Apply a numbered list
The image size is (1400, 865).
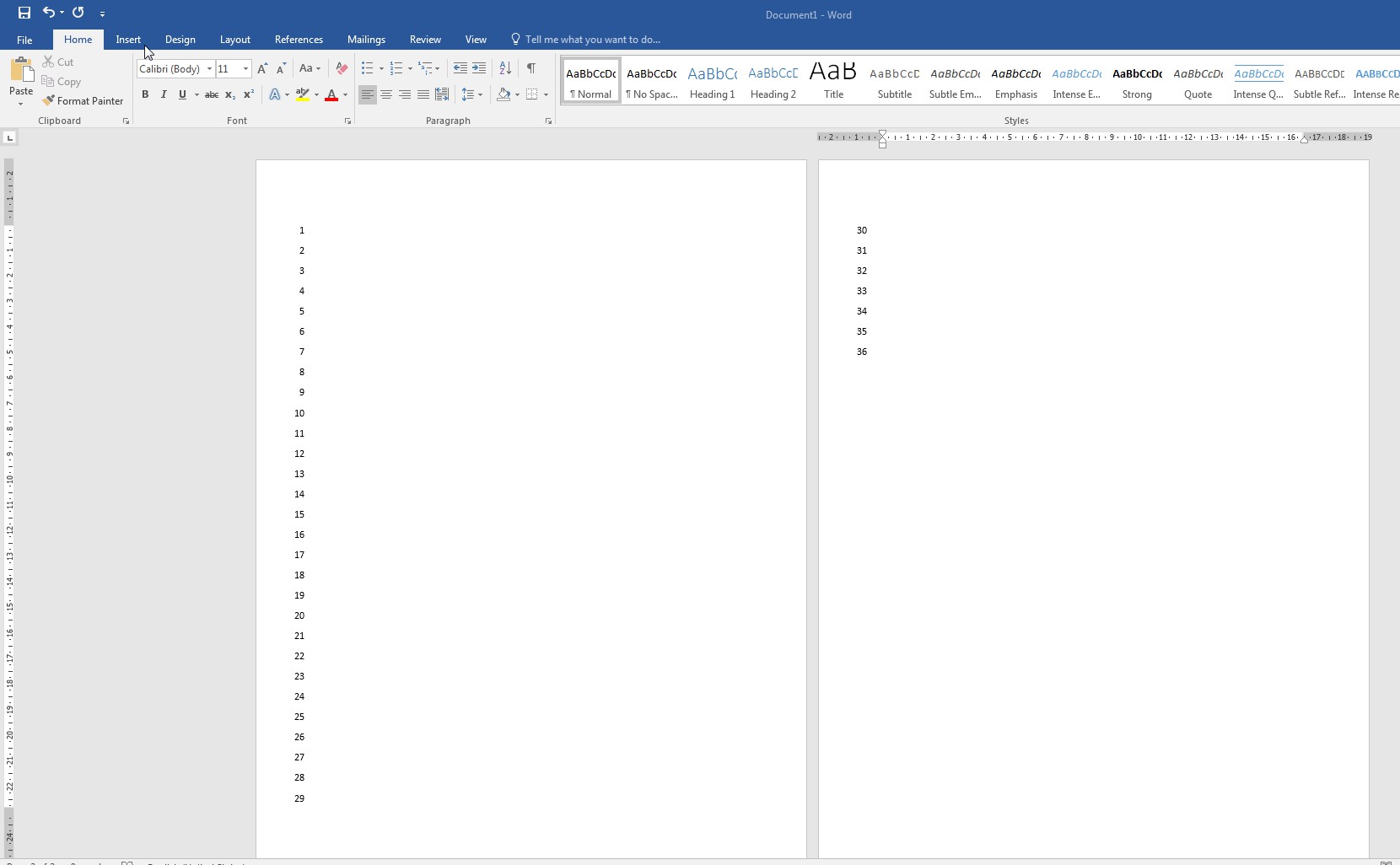click(x=396, y=69)
